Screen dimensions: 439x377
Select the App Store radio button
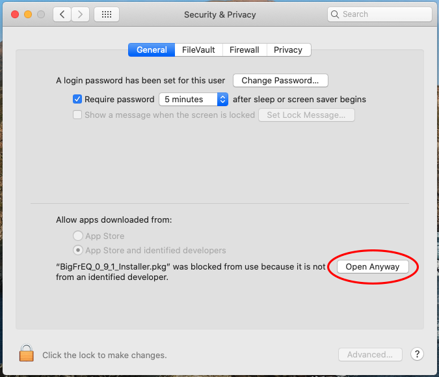(78, 236)
